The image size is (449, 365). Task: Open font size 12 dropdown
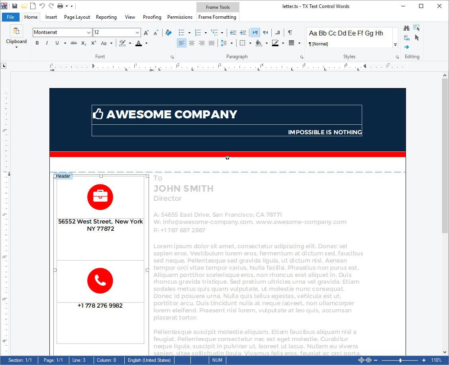click(x=137, y=32)
